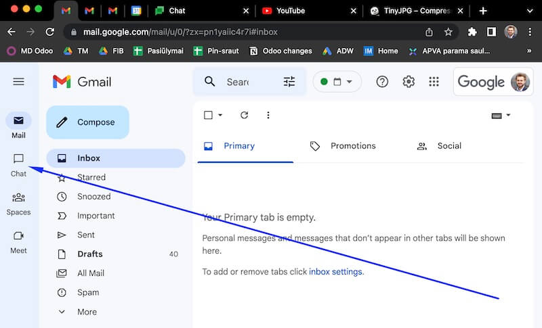
Task: Click the browser address bar URL
Action: (x=180, y=32)
